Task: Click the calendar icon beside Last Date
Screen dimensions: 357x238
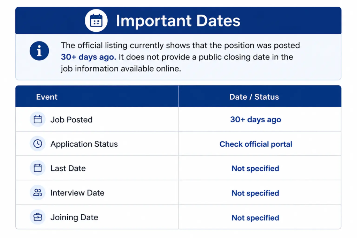Action: 38,168
